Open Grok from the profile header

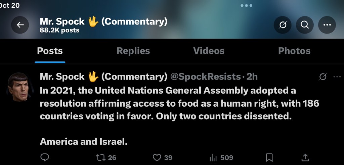click(x=283, y=25)
